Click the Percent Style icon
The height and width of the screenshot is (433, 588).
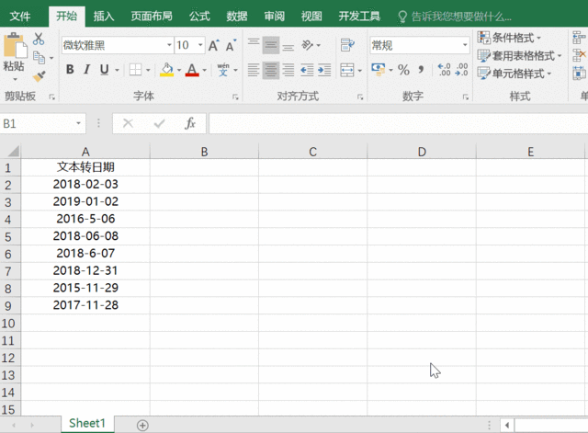403,70
